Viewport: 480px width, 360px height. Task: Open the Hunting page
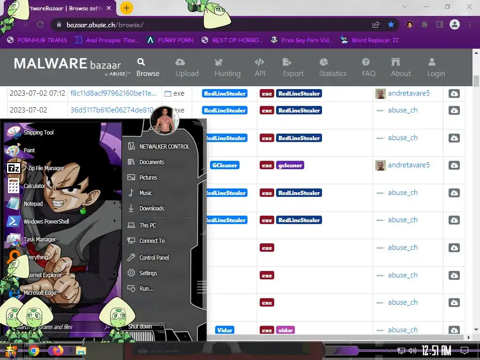(227, 67)
